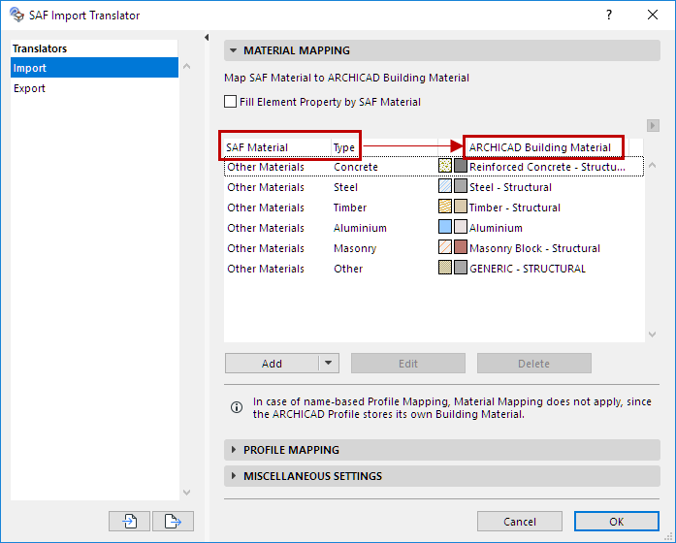Click the Aluminium type cell
This screenshot has width=676, height=543.
pos(360,228)
